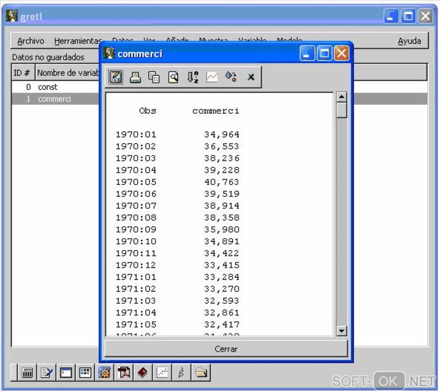The height and width of the screenshot is (392, 440).
Task: Open the Herramientas menu
Action: coord(78,41)
